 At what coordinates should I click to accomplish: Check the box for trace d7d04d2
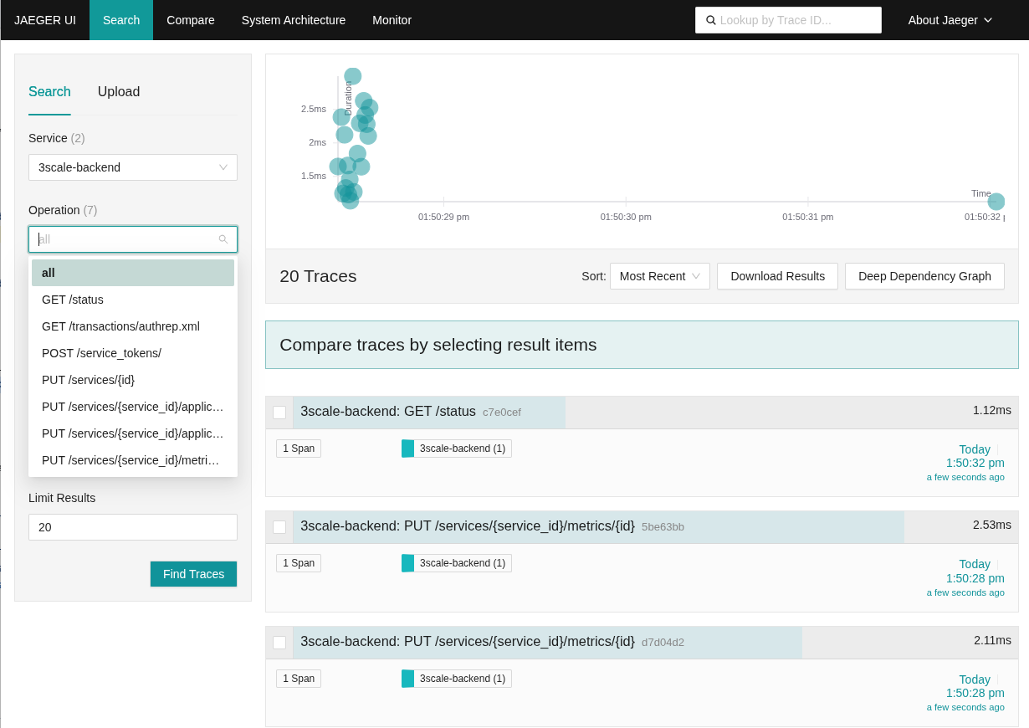[x=279, y=643]
